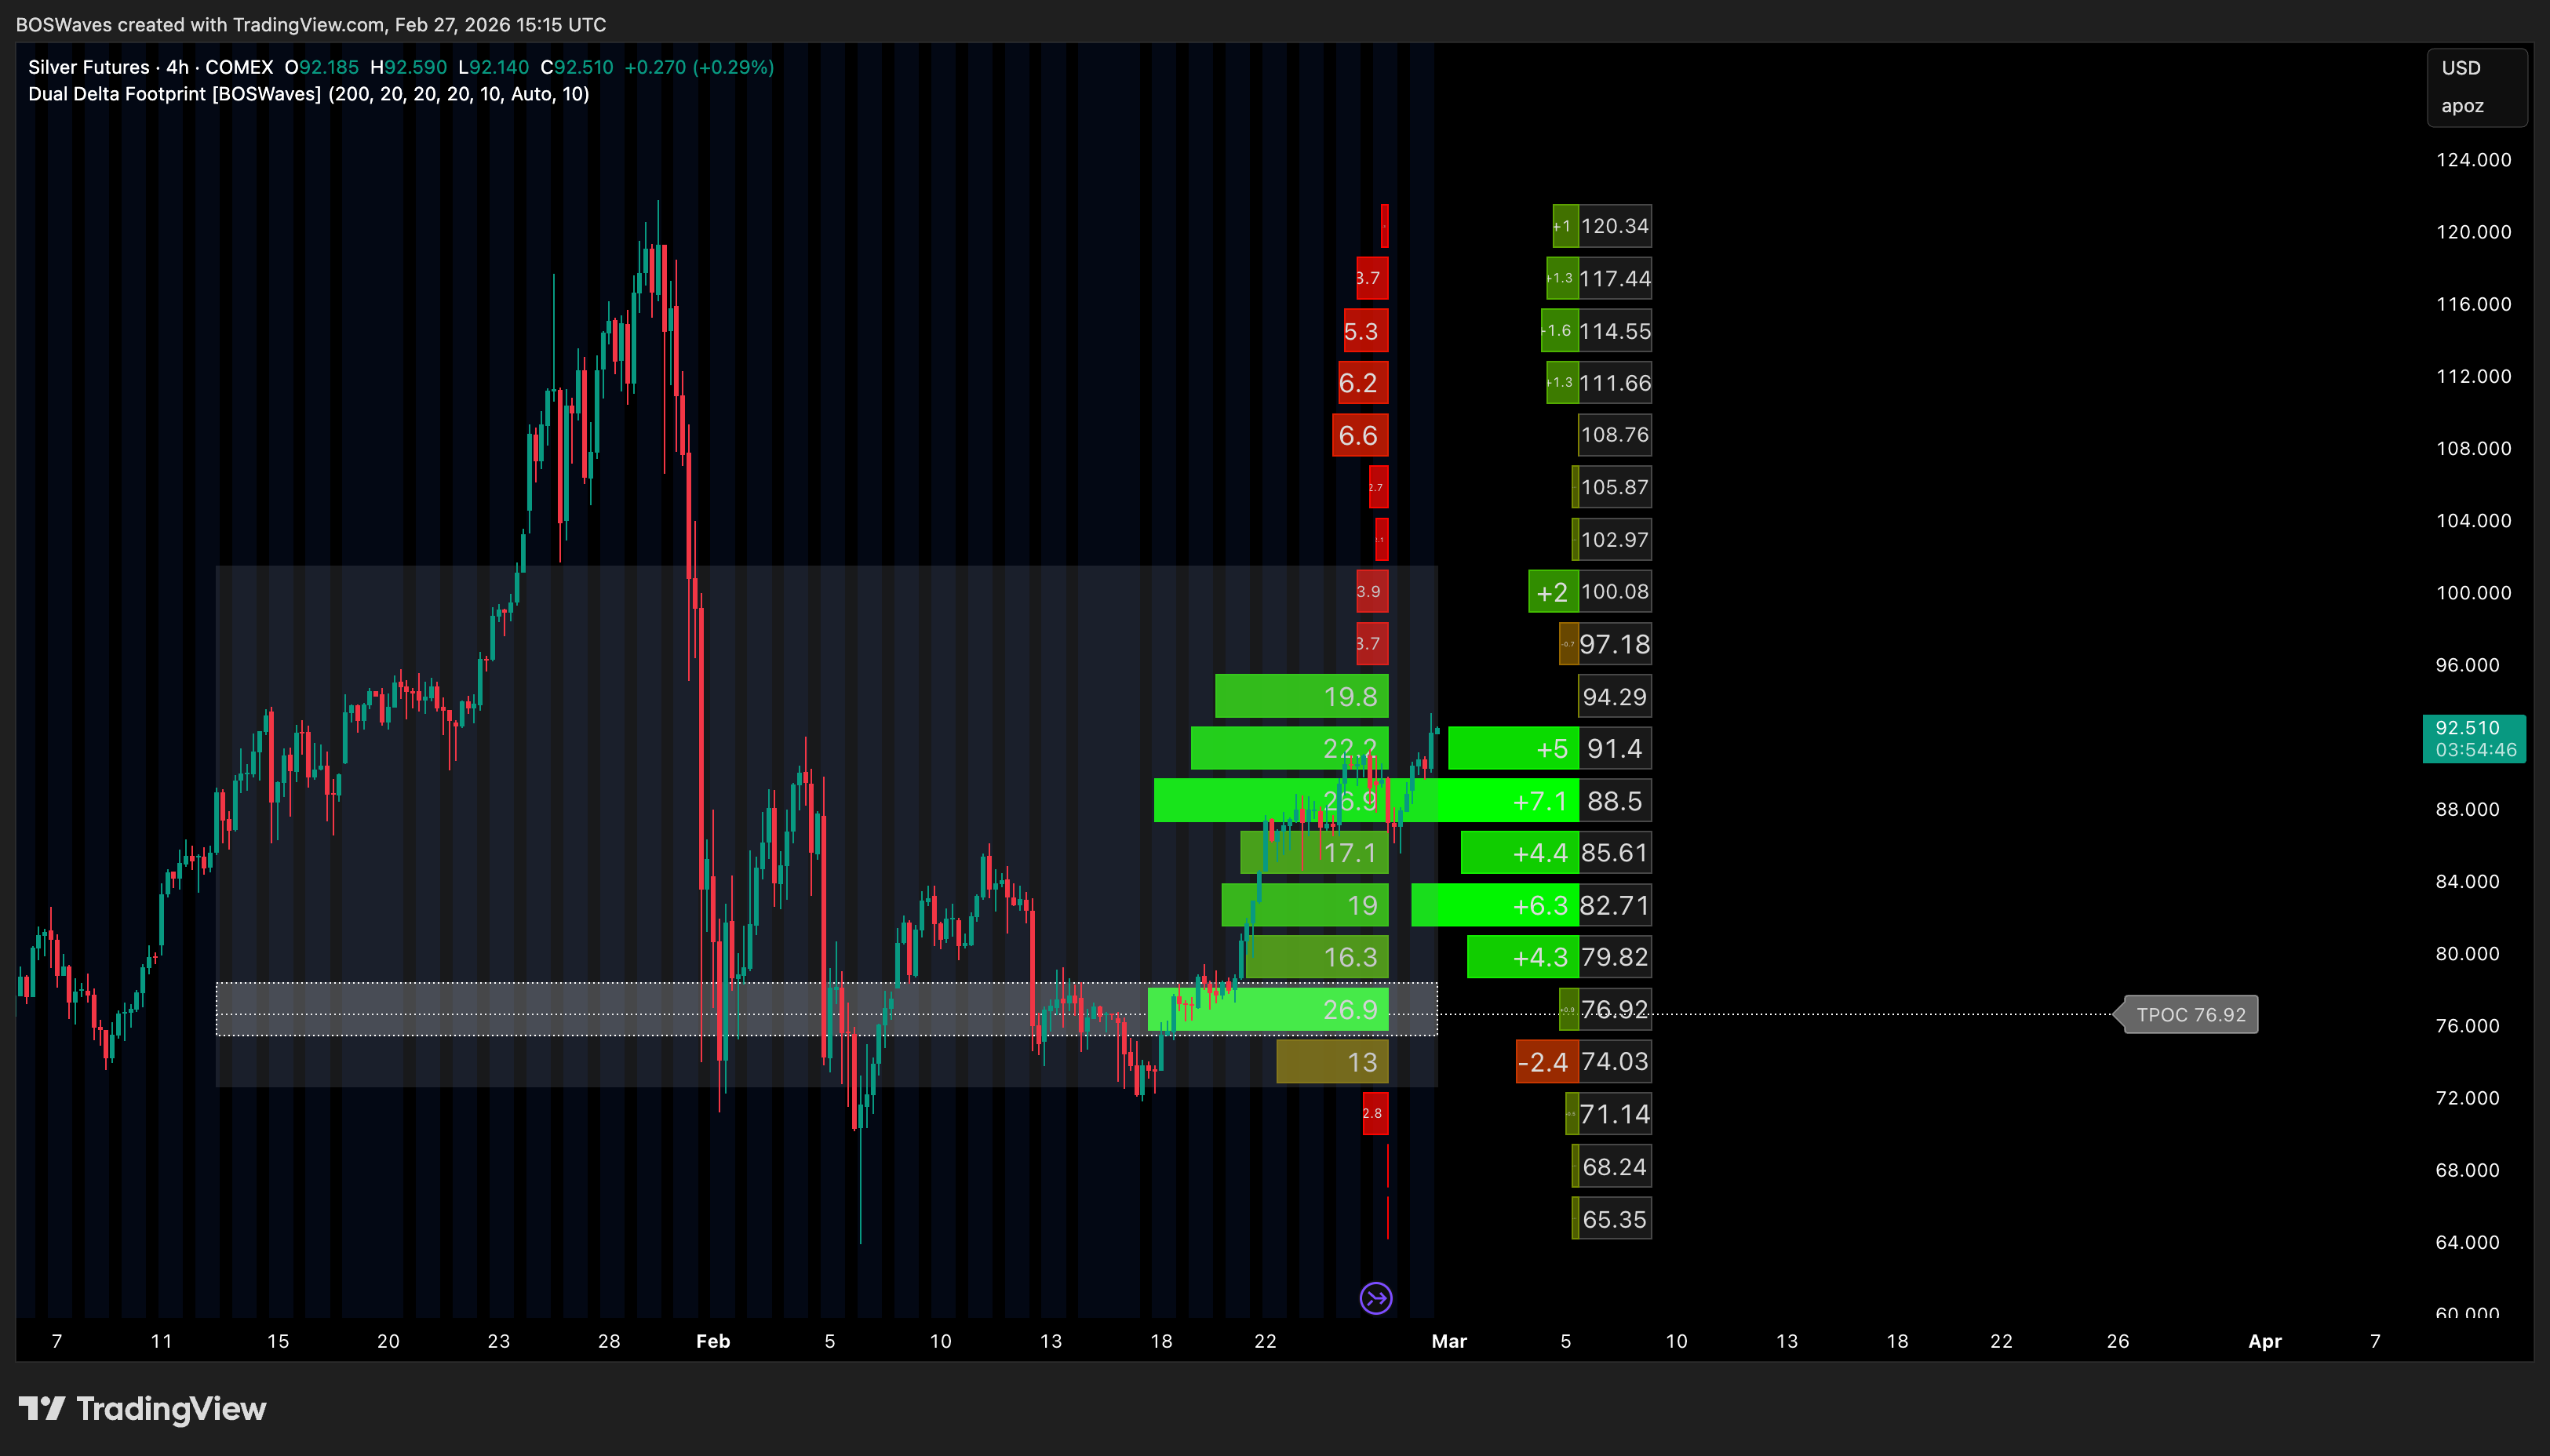Click the purple contract rollover marker icon

[1376, 1298]
